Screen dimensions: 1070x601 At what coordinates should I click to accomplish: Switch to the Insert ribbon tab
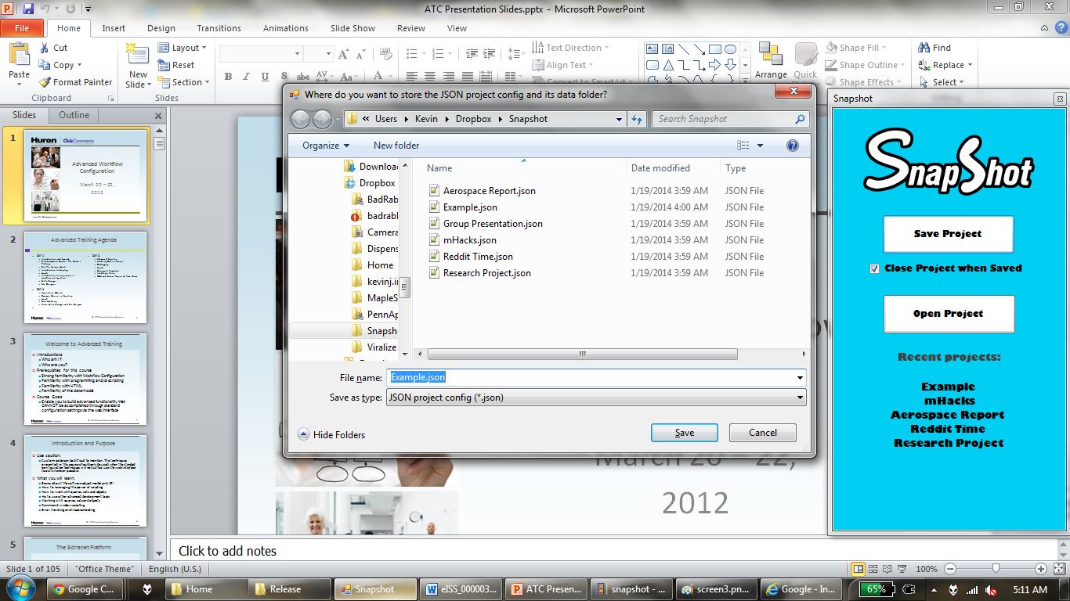114,28
